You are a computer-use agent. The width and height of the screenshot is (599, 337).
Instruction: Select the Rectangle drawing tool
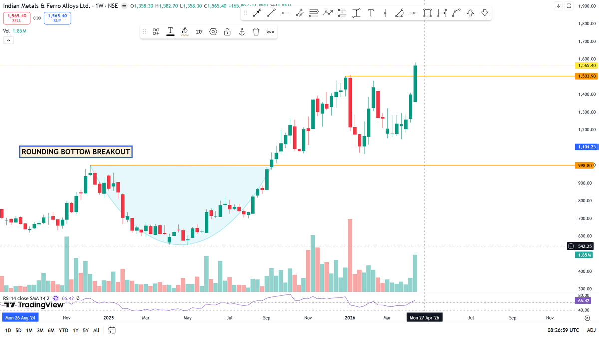tap(427, 13)
